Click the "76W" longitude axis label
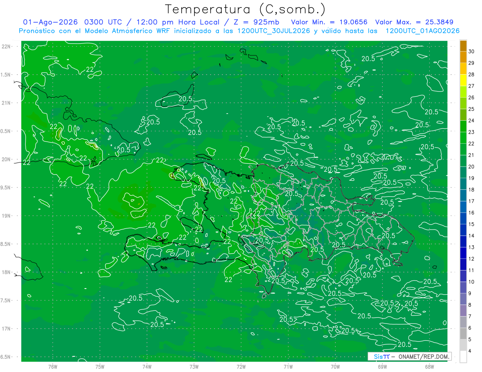Screen dimensions: 482x372 [53, 366]
